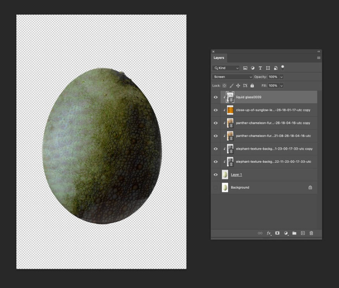Create a new layer

click(x=303, y=233)
